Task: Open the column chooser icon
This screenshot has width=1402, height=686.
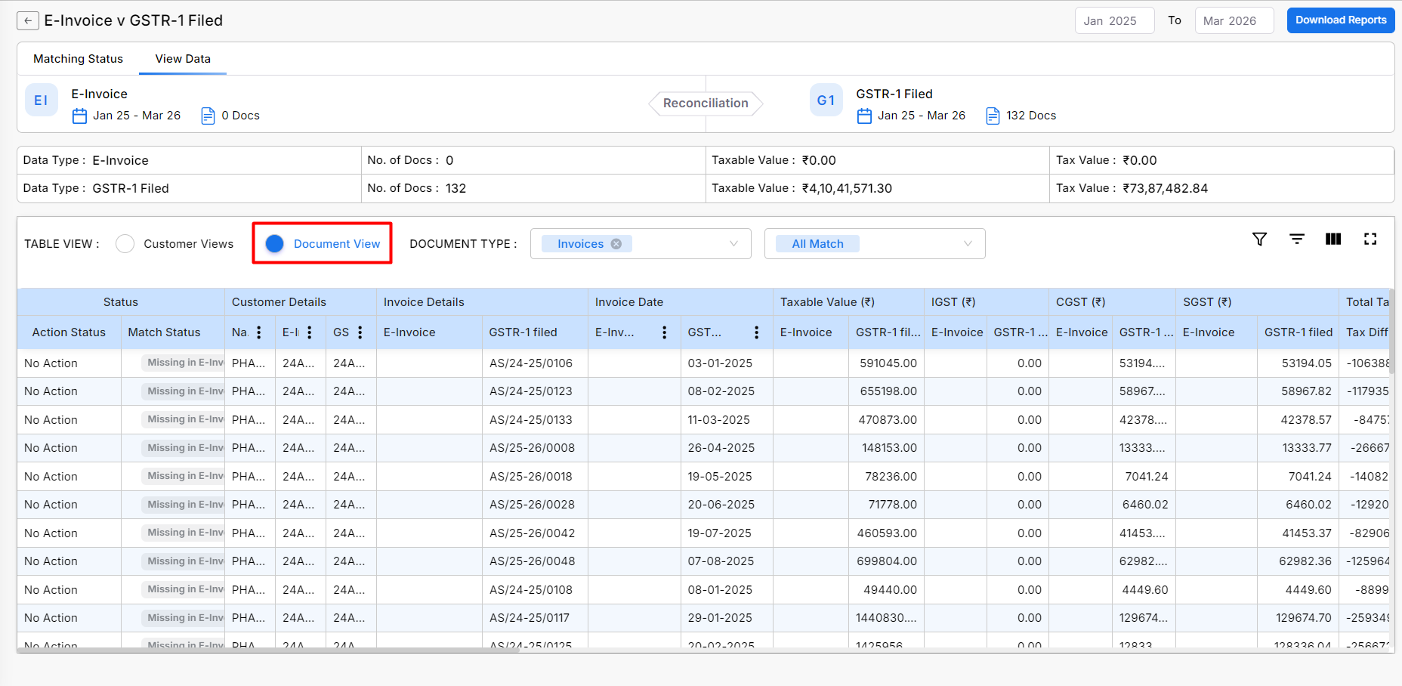Action: point(1333,239)
